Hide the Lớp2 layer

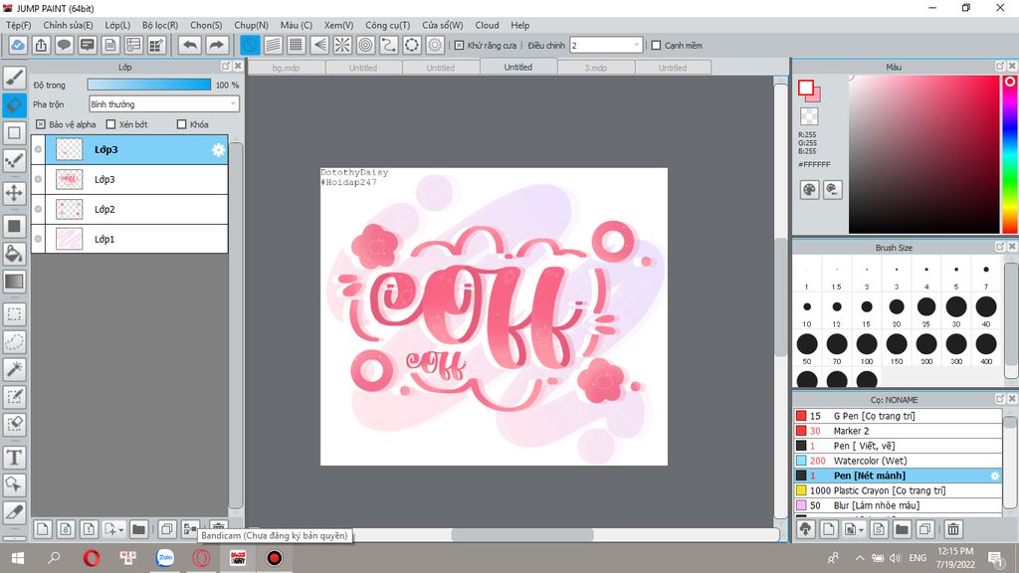[x=39, y=209]
